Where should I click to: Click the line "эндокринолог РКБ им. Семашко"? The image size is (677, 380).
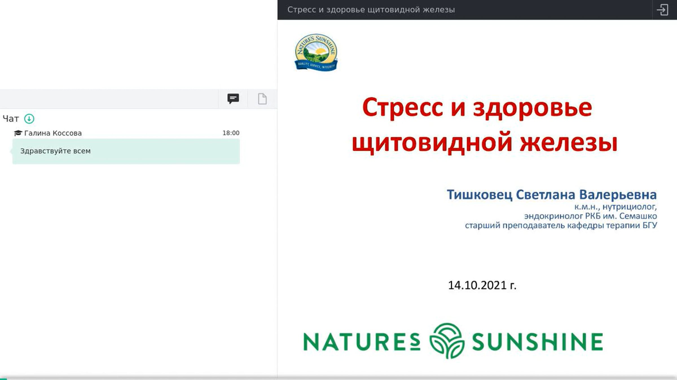pos(590,216)
